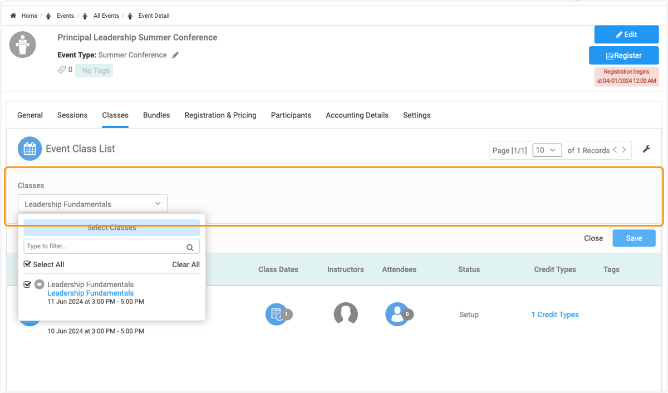Click the Save button

point(634,238)
